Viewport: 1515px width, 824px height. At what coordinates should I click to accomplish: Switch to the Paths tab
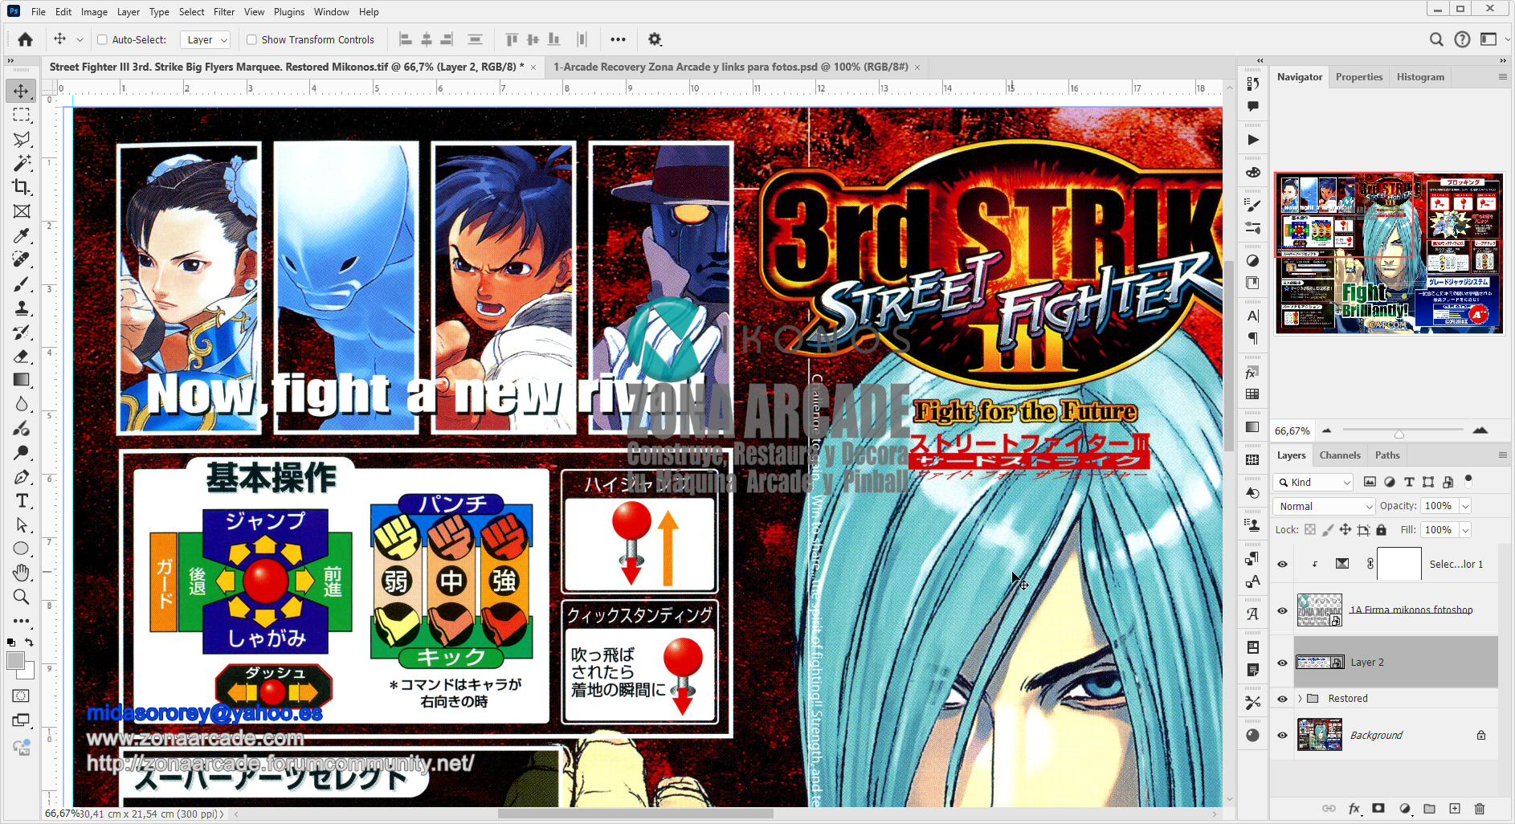[1387, 455]
